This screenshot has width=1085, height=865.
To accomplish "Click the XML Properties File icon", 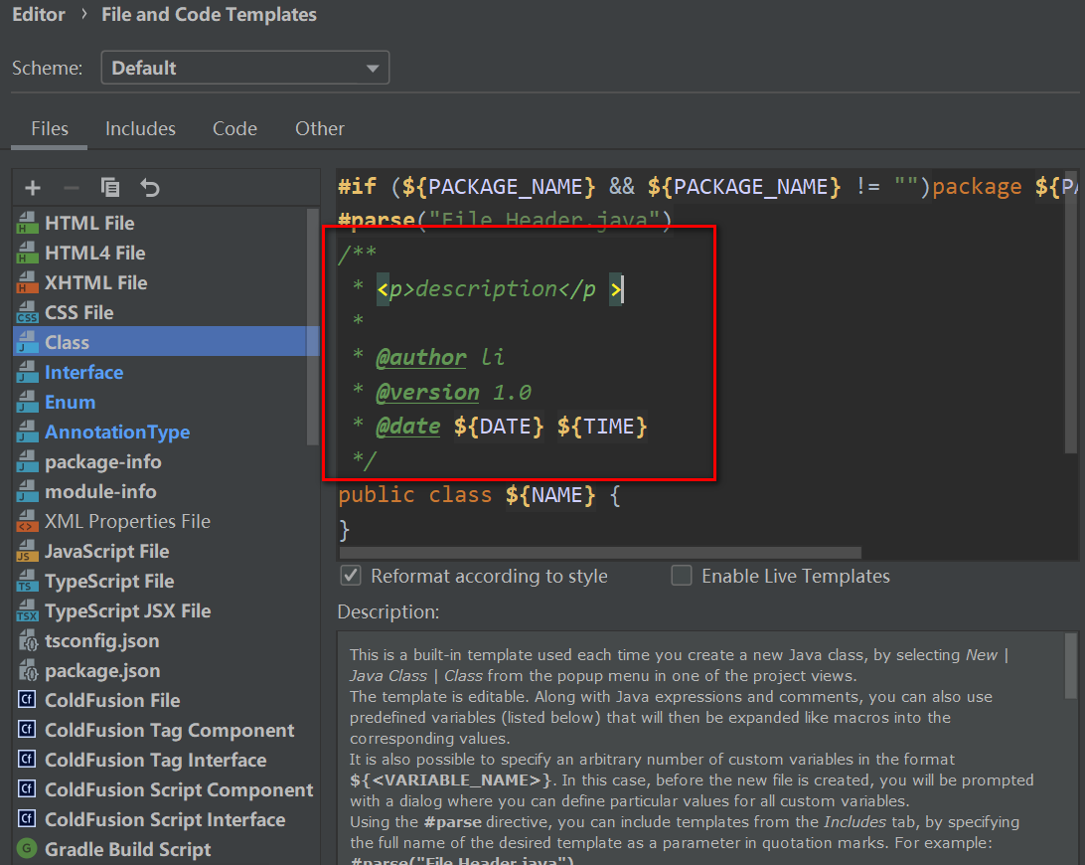I will [x=27, y=521].
